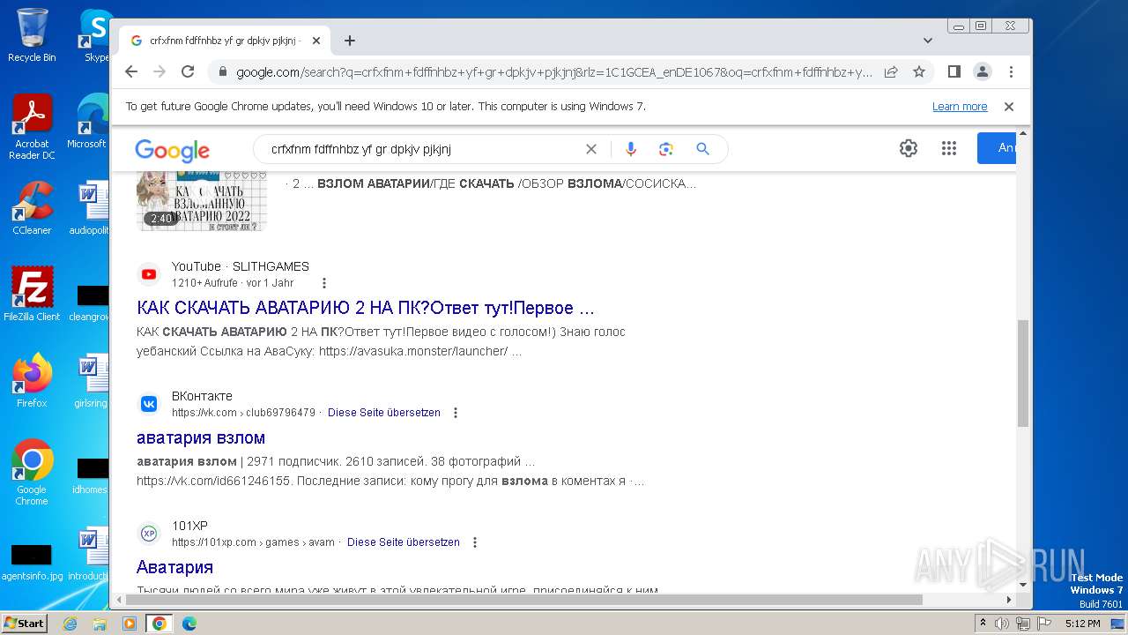The image size is (1128, 635).
Task: Start voice search with microphone icon
Action: [x=630, y=149]
